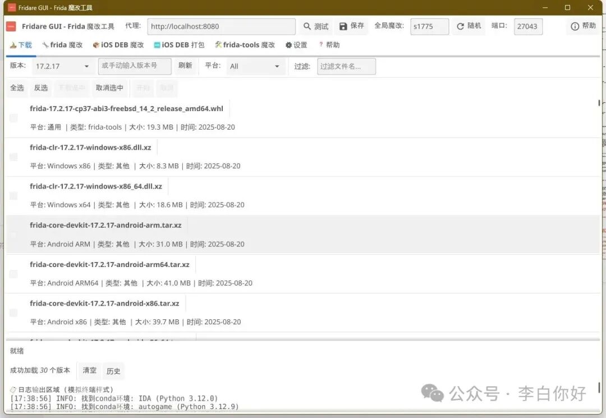This screenshot has height=418, width=606.
Task: Check the frida-core-devkit android-arm.tar.xz checkbox
Action: tap(13, 235)
